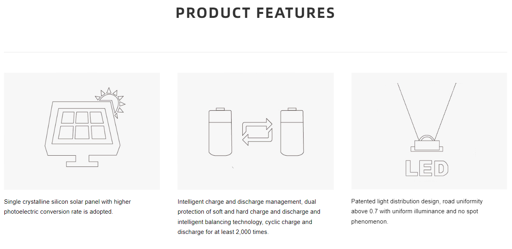The width and height of the screenshot is (512, 249).
Task: Open the battery charge feature image card
Action: 256,131
